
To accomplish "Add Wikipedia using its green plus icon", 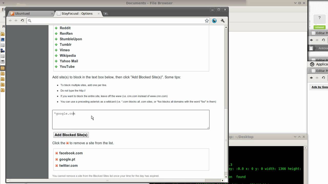I will [56, 55].
